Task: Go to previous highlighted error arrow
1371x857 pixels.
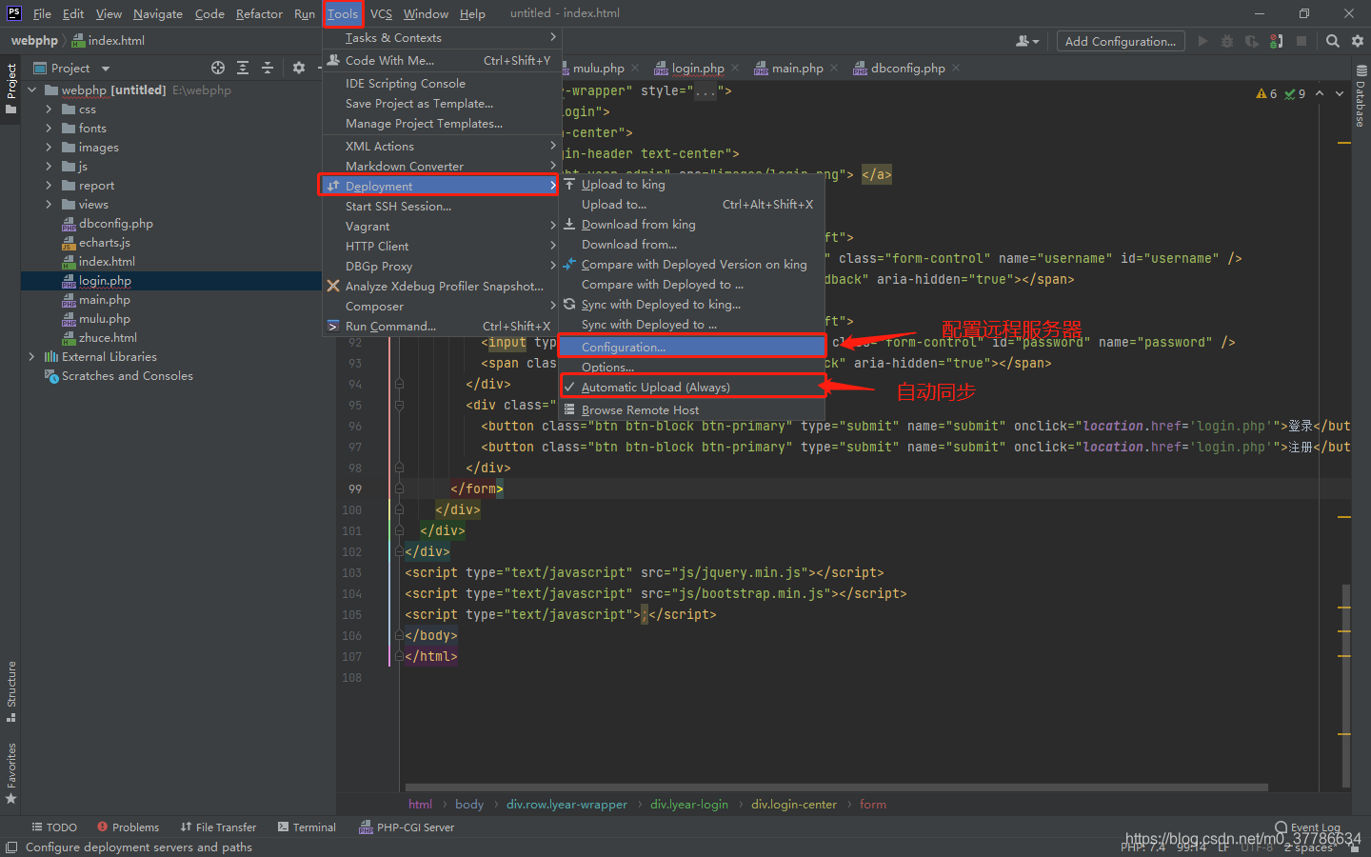Action: pos(1320,93)
